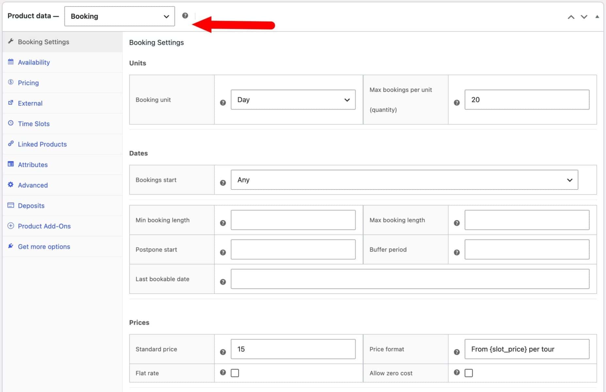Click the gear icon beside Advanced
The width and height of the screenshot is (606, 392).
(11, 185)
